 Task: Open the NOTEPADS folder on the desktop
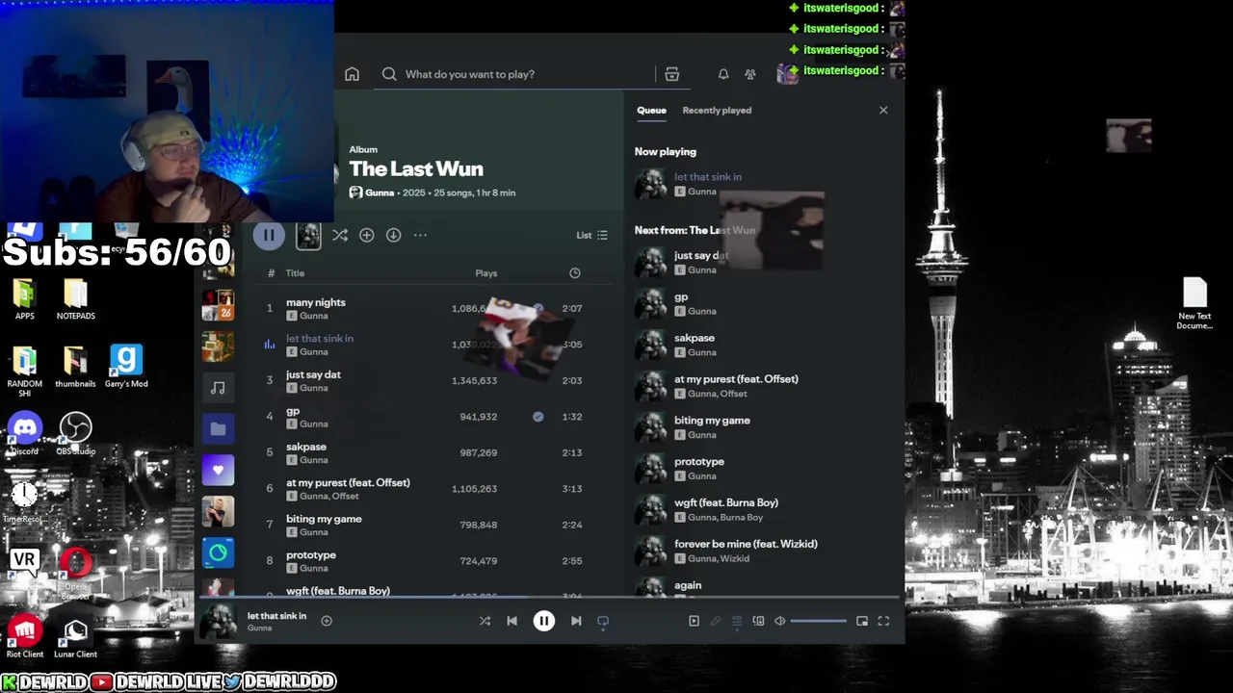pyautogui.click(x=75, y=300)
